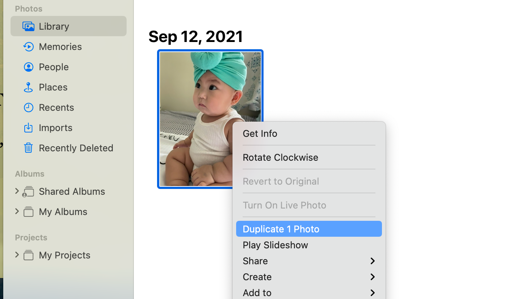Open People via its person icon
This screenshot has width=506, height=299.
tap(28, 67)
